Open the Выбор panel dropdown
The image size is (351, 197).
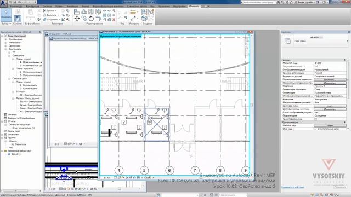pyautogui.click(x=6, y=24)
